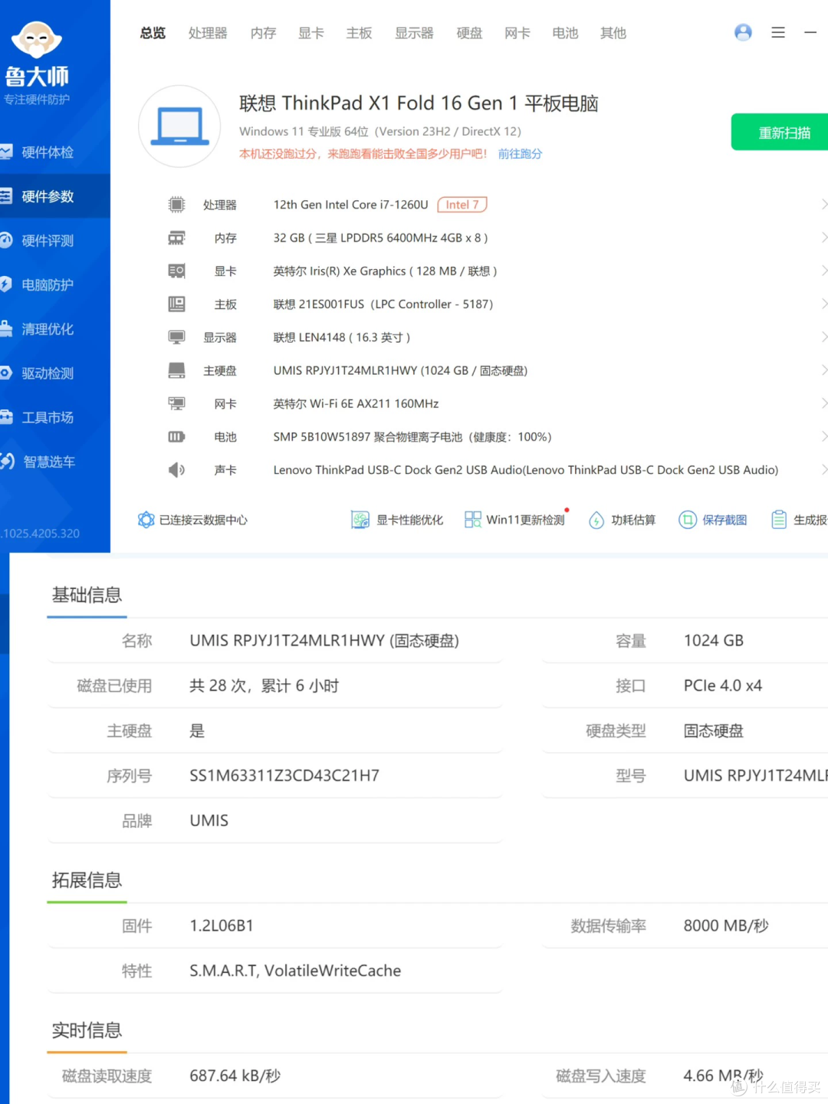Switch to the 处理器 tab

point(208,33)
